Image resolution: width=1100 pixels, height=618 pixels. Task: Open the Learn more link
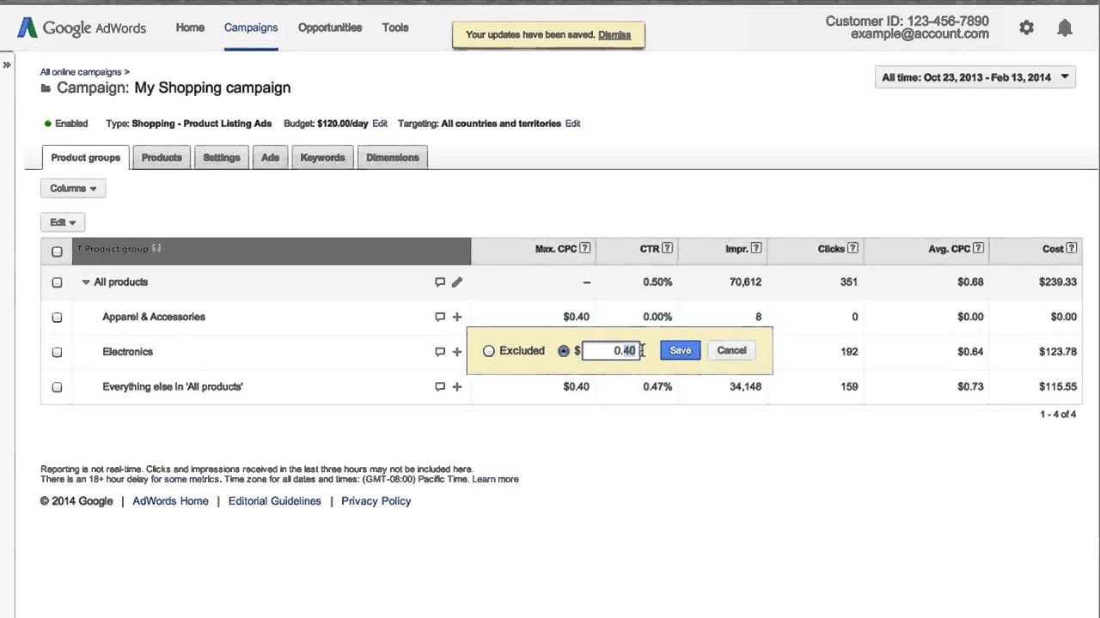tap(495, 480)
